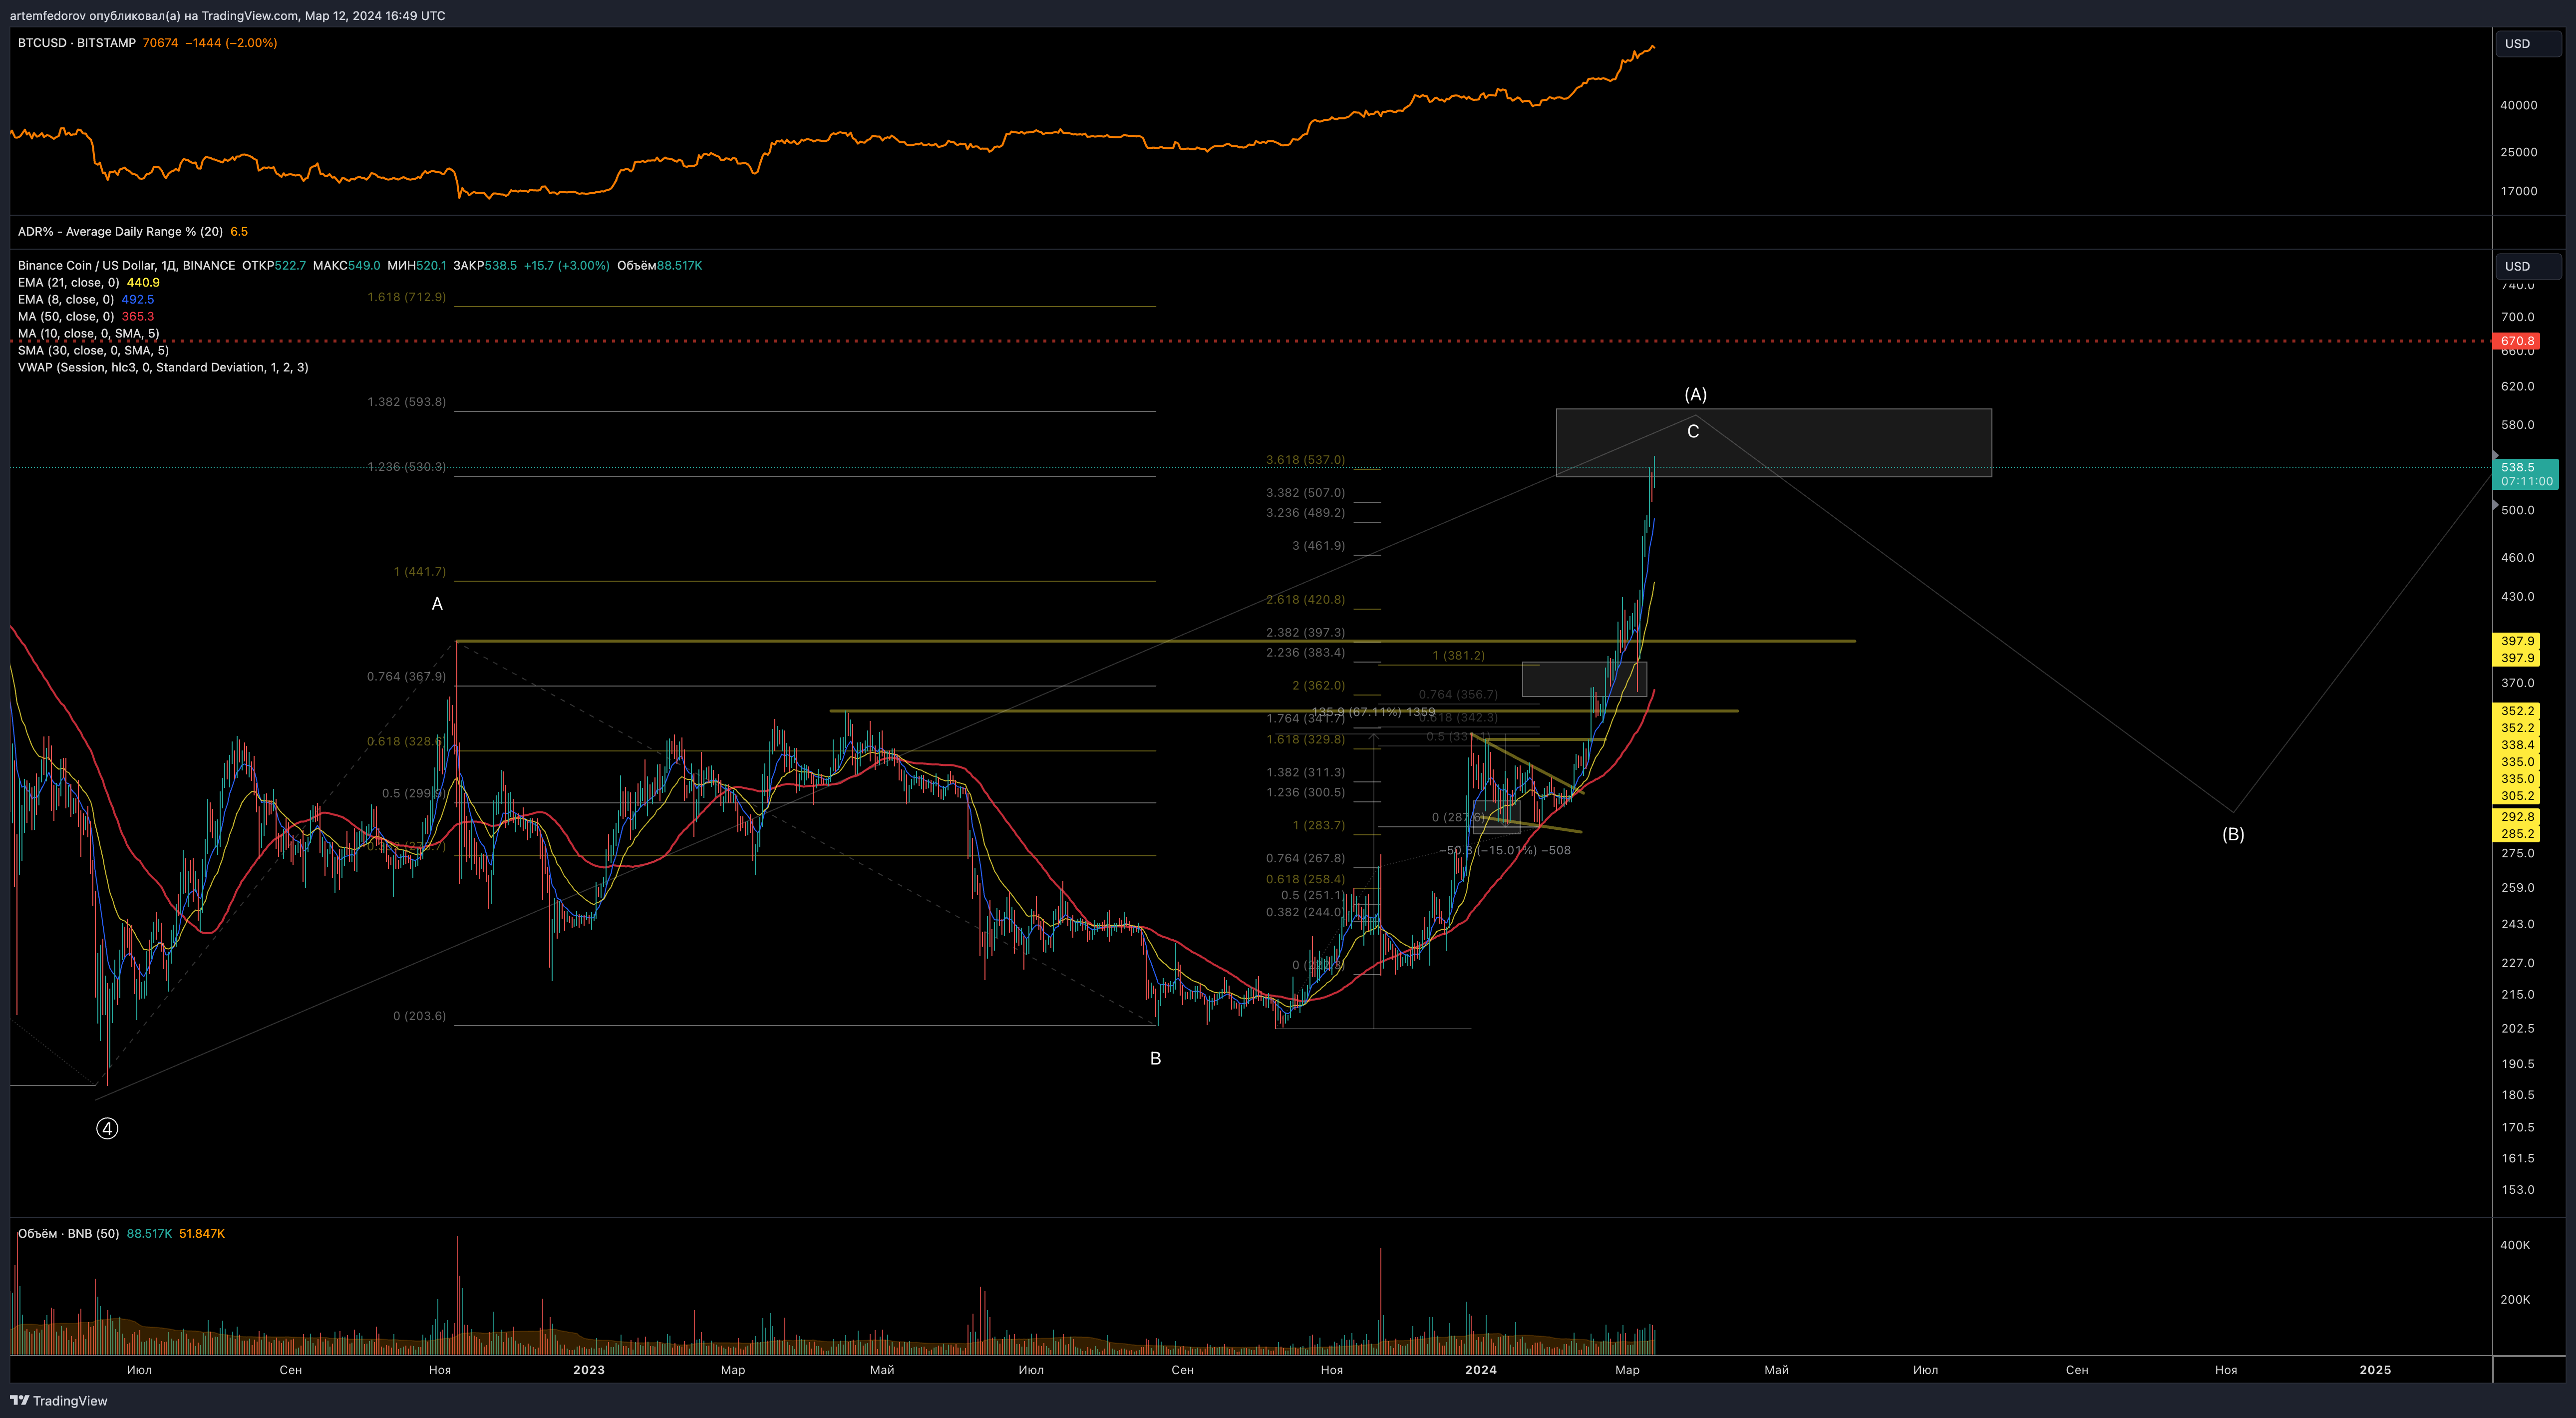
Task: Open USD currency selector in BTCUSD pane
Action: point(2528,44)
